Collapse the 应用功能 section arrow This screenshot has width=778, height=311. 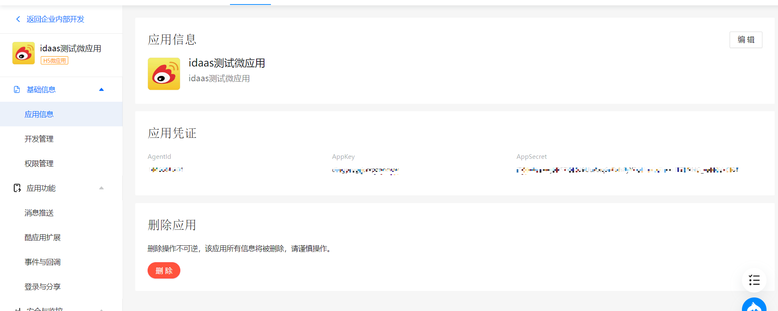(x=101, y=188)
